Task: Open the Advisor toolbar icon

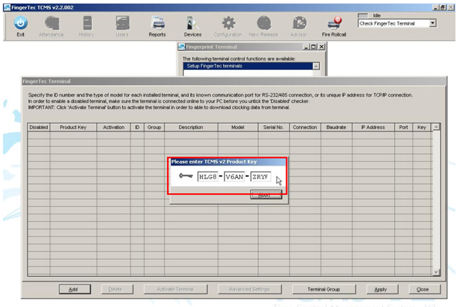Action: point(299,23)
